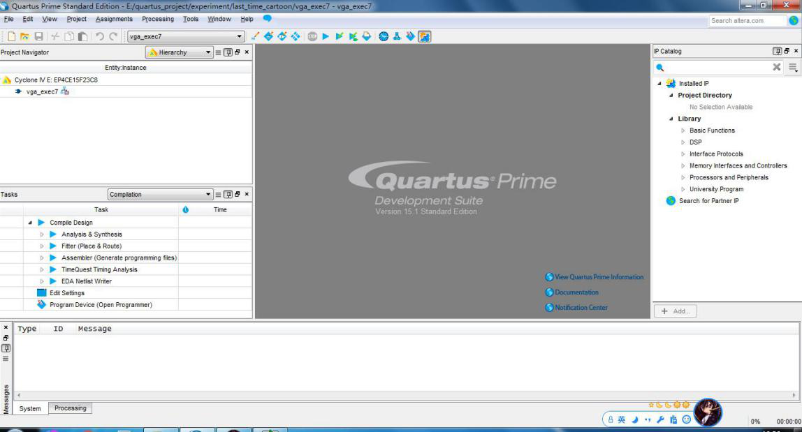
Task: Open the Documentation link
Action: click(x=572, y=292)
